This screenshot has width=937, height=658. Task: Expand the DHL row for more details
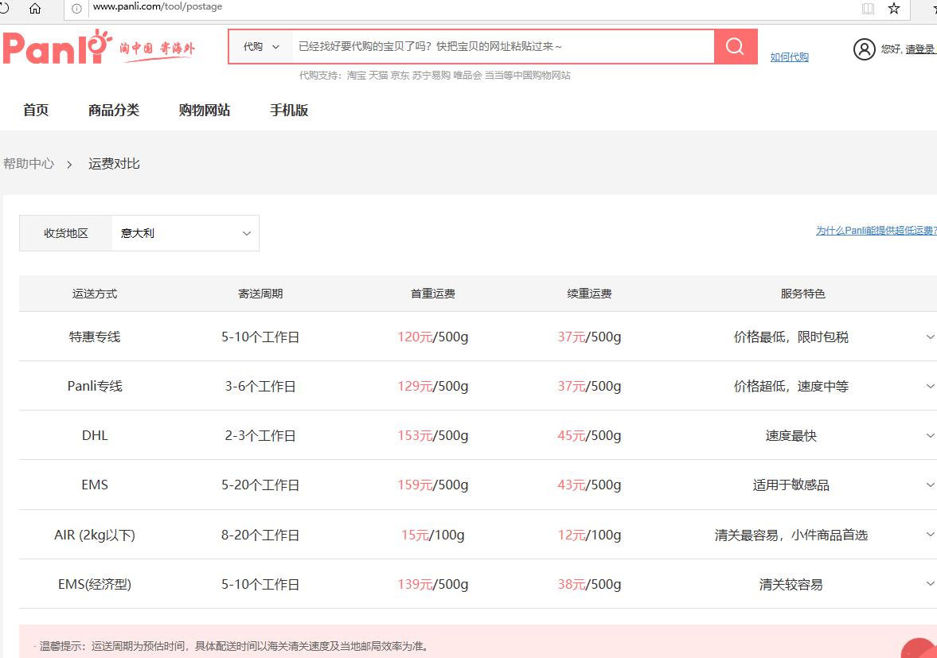click(x=930, y=435)
